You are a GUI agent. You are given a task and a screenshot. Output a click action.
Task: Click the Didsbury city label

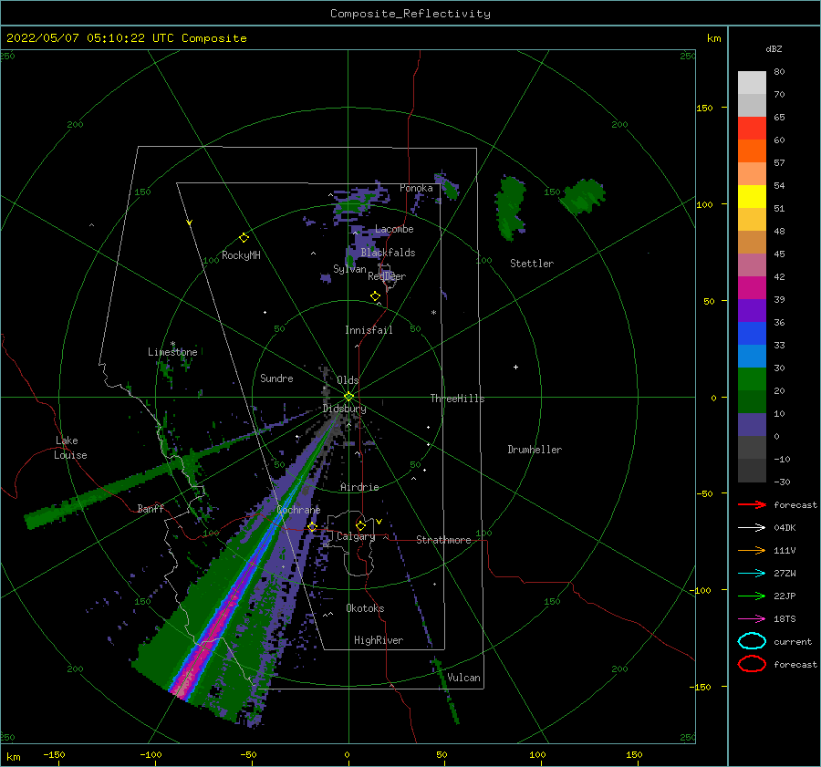(344, 409)
